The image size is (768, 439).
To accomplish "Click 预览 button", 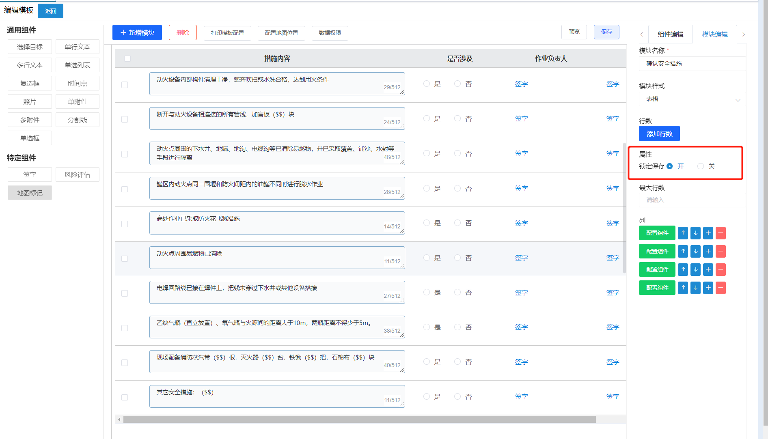I will (574, 32).
